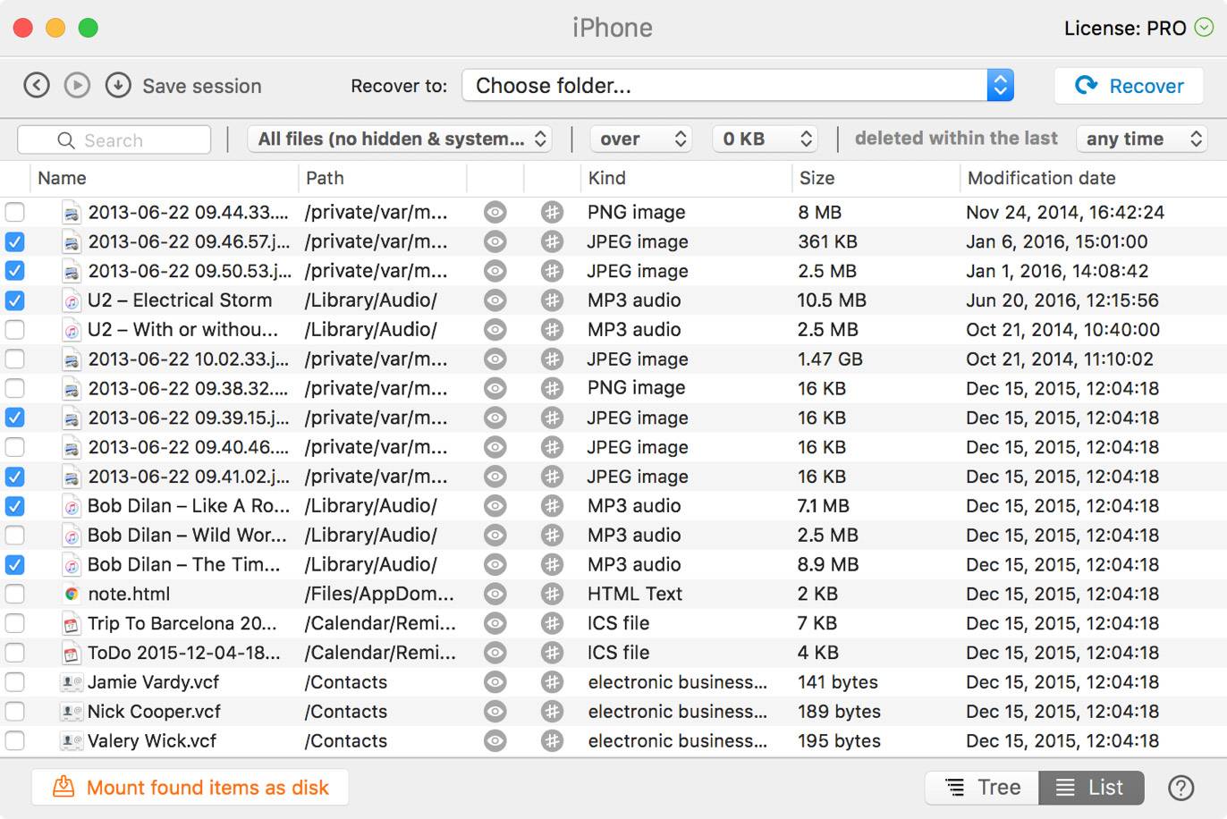Check the 2013-06-22 09.44.33 file checkbox
1227x819 pixels.
[x=14, y=212]
